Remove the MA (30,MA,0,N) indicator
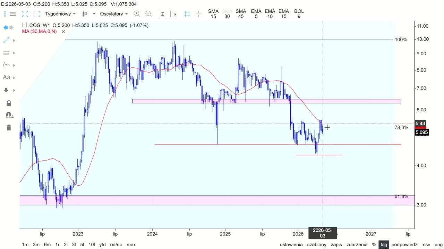This screenshot has height=249, width=444. (63, 31)
